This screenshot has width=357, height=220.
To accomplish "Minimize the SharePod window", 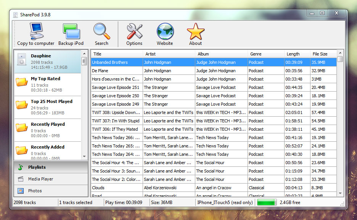I will coord(312,13).
